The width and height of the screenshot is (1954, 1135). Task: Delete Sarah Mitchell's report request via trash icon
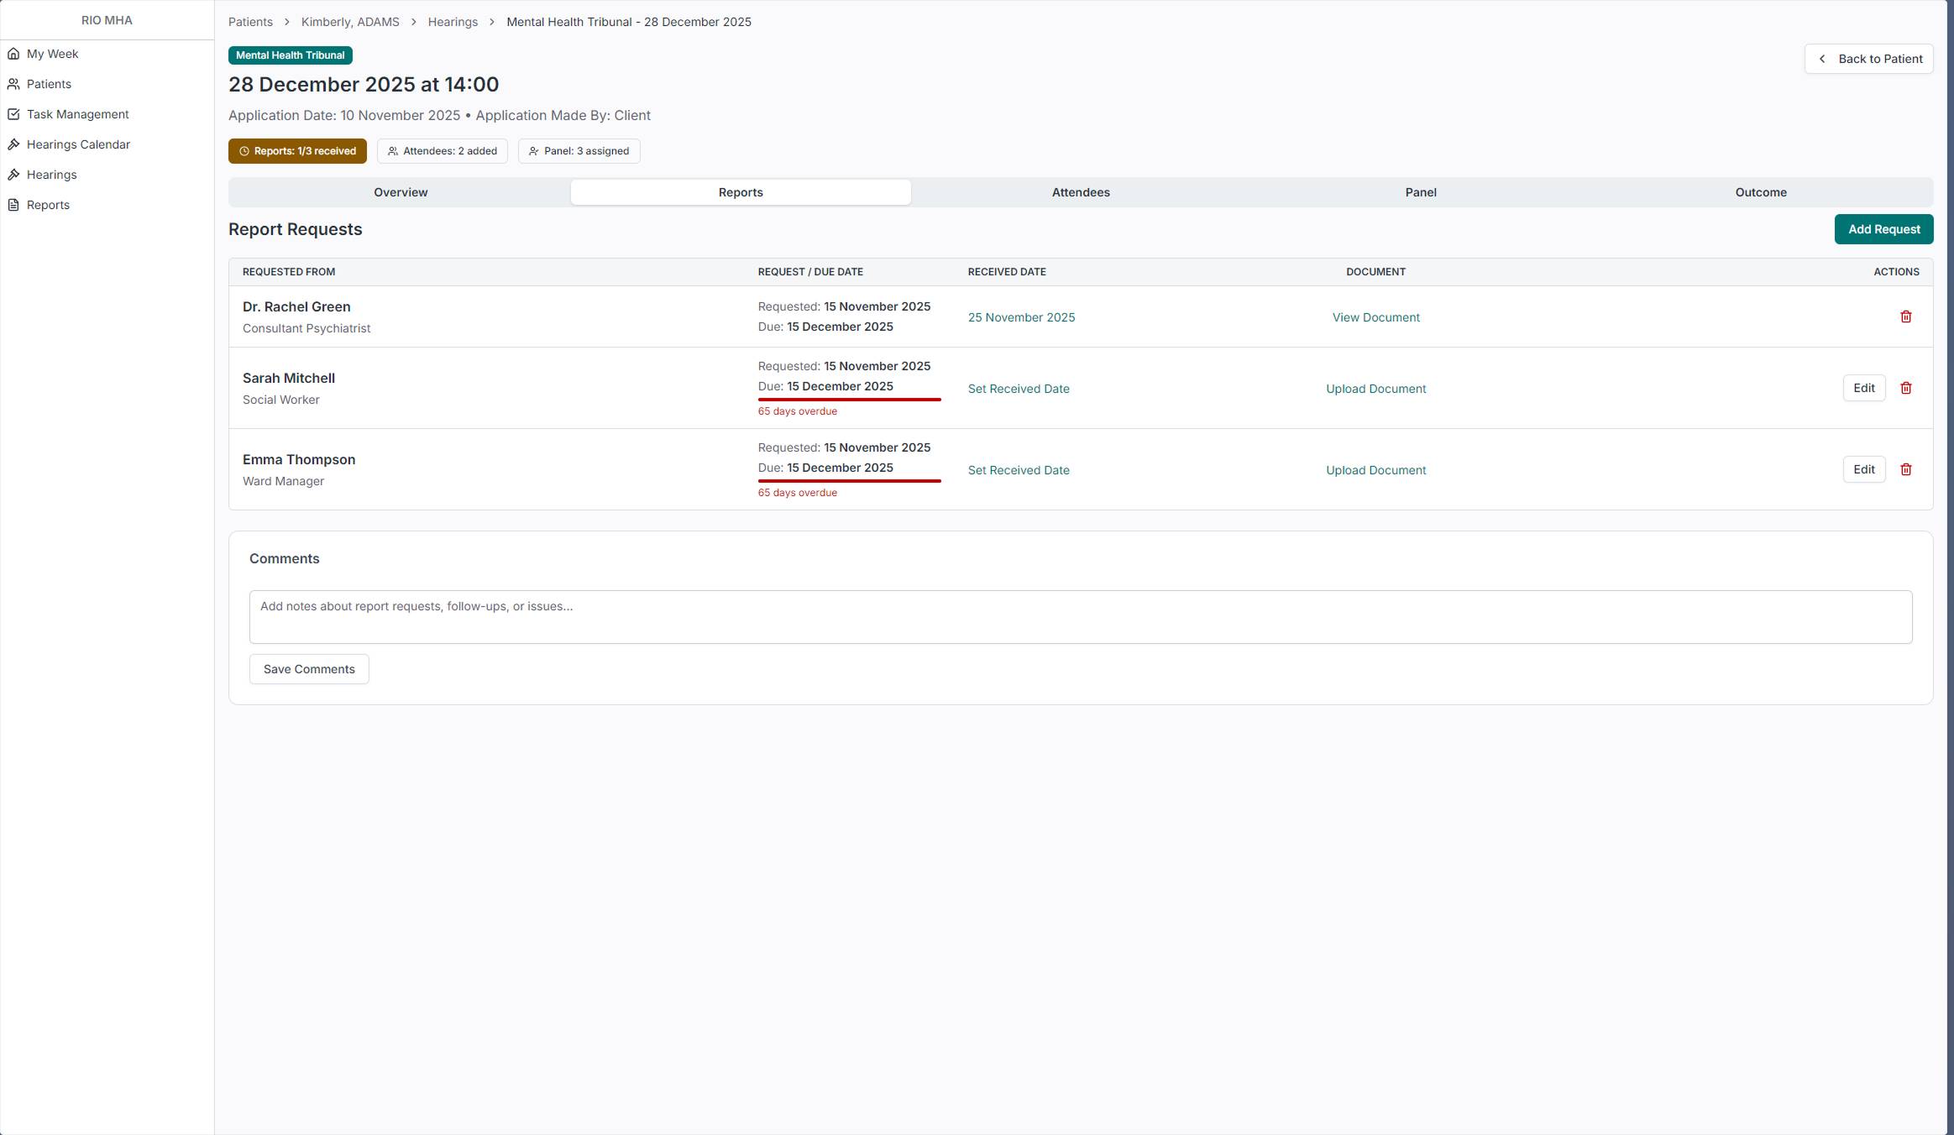pos(1905,388)
